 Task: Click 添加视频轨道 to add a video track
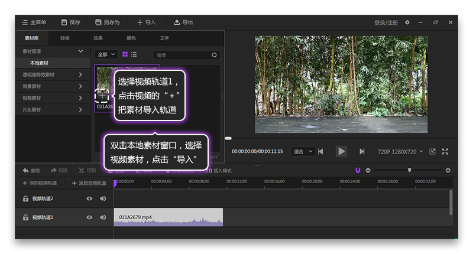(40, 183)
